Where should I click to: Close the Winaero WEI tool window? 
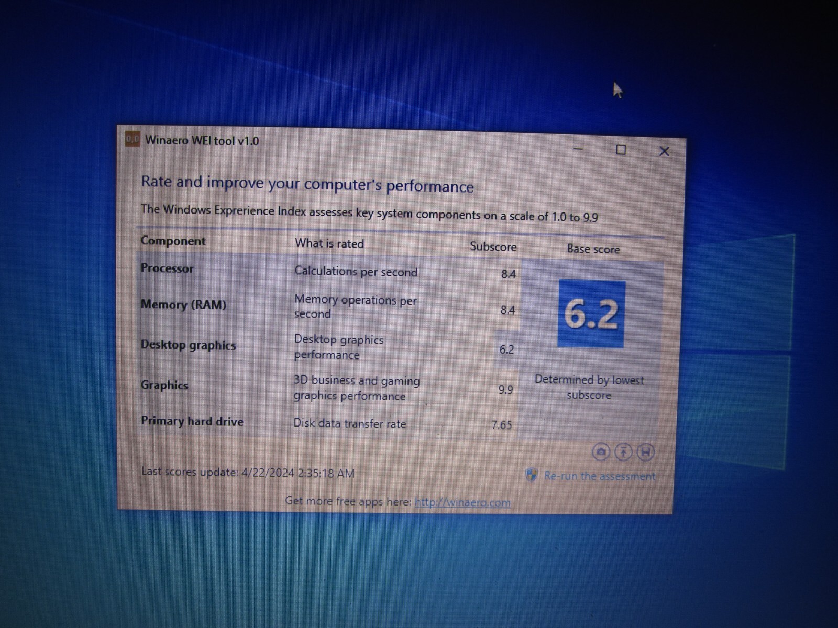pos(664,151)
